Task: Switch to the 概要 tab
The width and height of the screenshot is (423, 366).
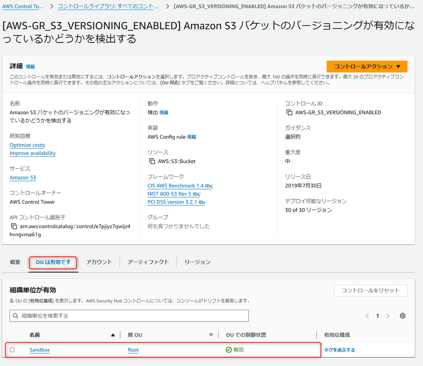Action: [x=15, y=262]
